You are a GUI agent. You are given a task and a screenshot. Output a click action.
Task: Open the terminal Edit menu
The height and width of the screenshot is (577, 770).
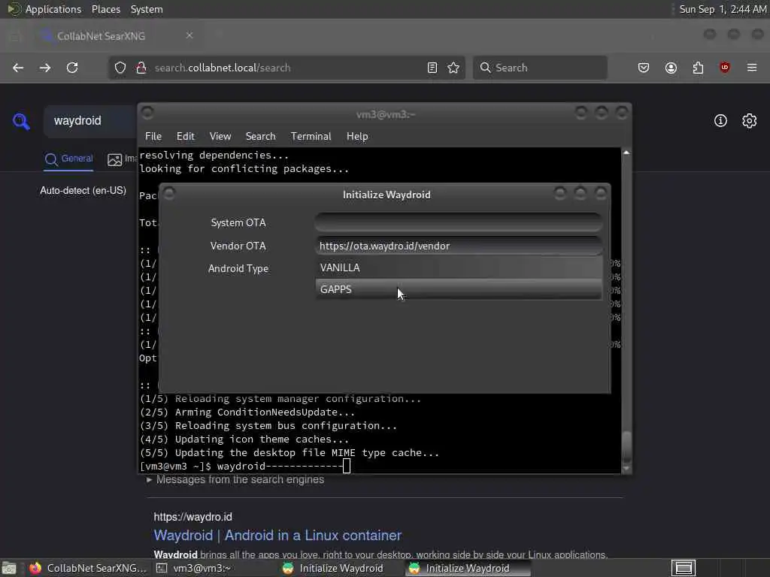click(x=186, y=137)
